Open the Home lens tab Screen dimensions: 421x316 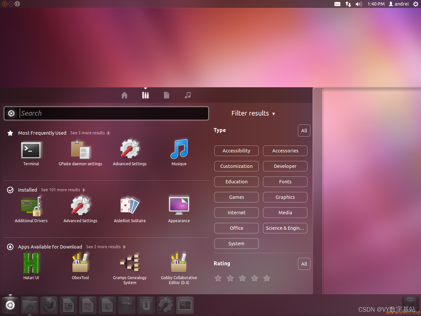[x=124, y=95]
